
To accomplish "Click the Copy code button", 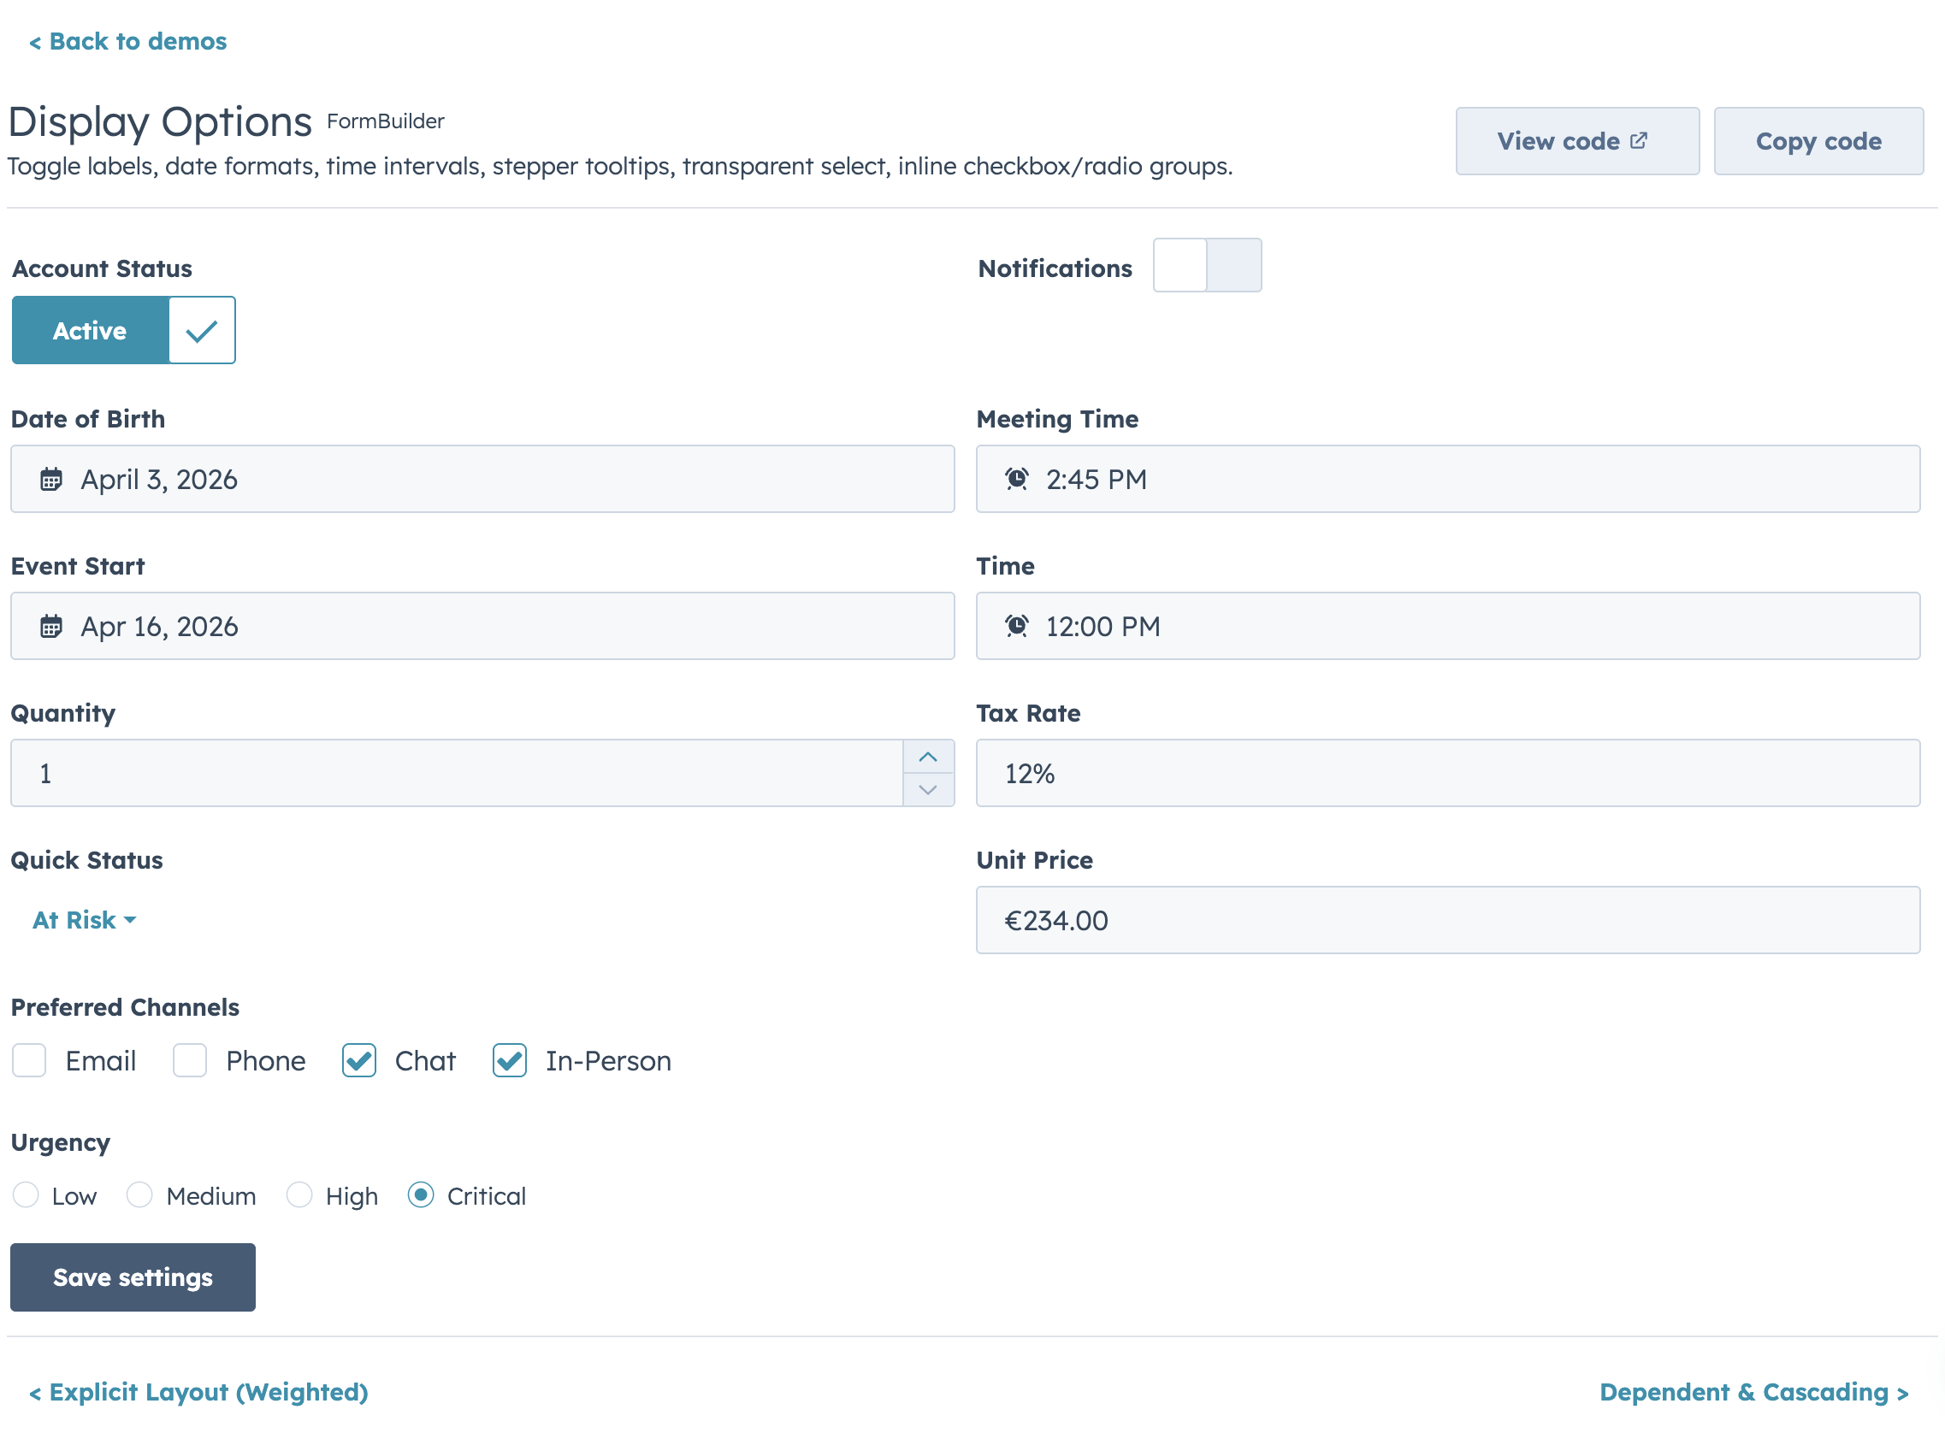I will (1818, 141).
